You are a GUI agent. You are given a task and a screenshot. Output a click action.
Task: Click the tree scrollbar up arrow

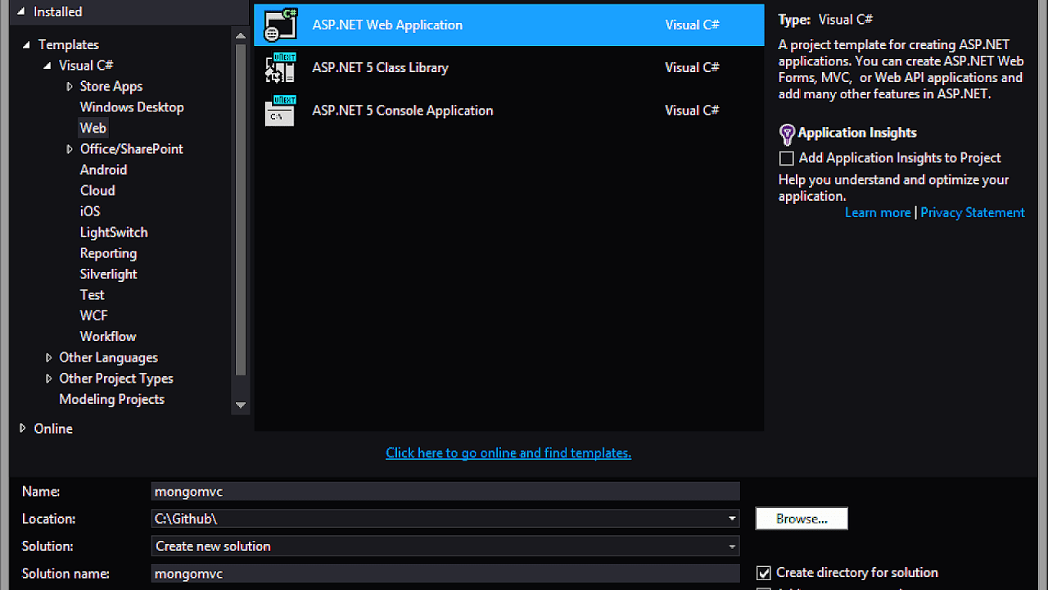pos(241,36)
